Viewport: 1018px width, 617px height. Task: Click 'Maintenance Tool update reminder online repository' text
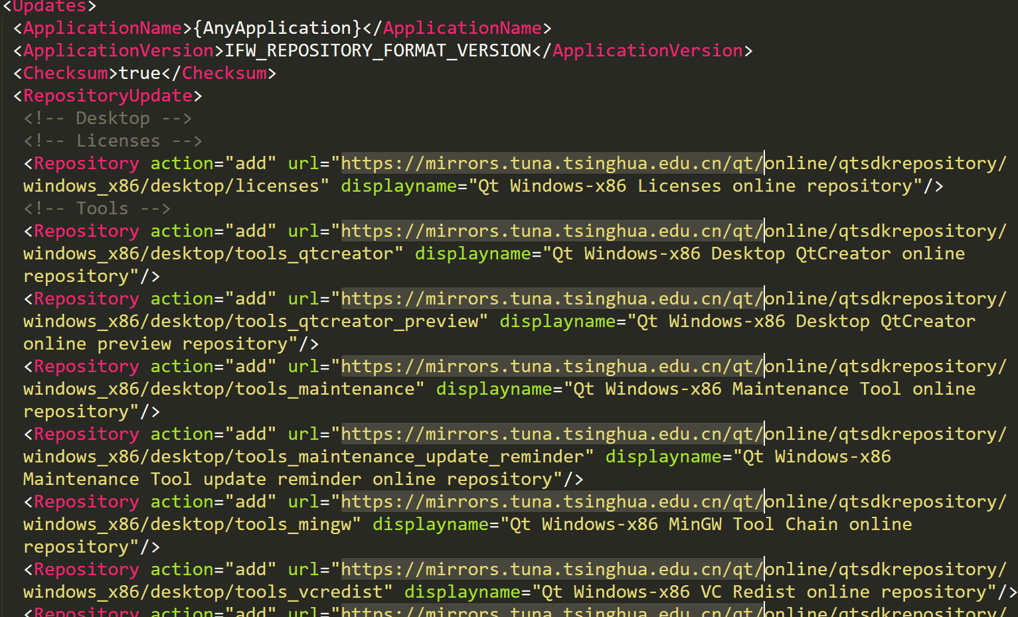coord(288,479)
